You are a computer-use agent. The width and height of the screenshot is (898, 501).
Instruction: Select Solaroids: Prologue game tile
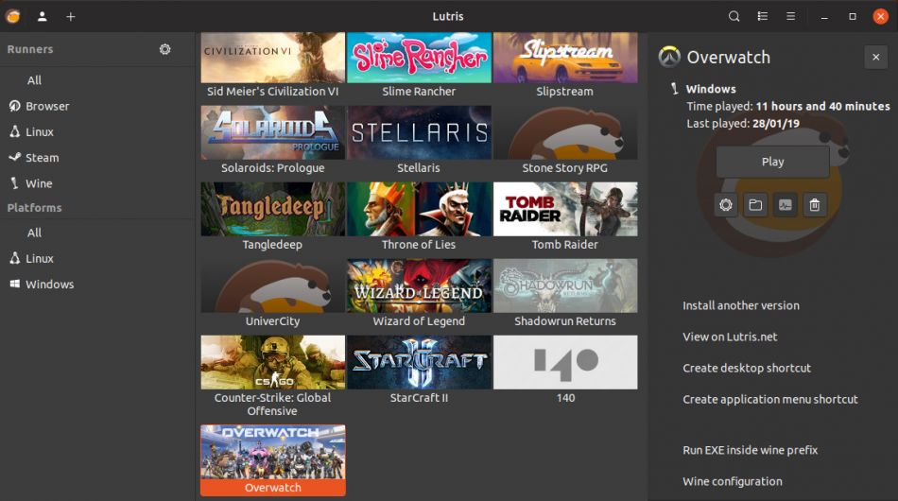click(x=272, y=140)
